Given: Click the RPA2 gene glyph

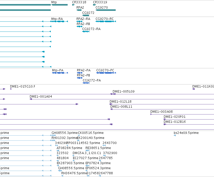Looking at the screenshot, I should coord(79,10).
